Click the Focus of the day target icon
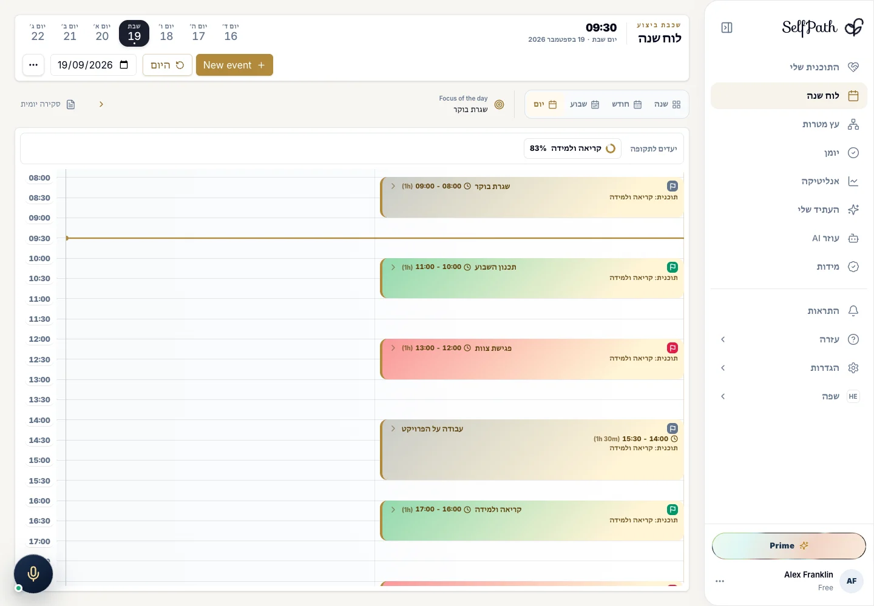Screen dimensions: 874x606 (x=499, y=104)
